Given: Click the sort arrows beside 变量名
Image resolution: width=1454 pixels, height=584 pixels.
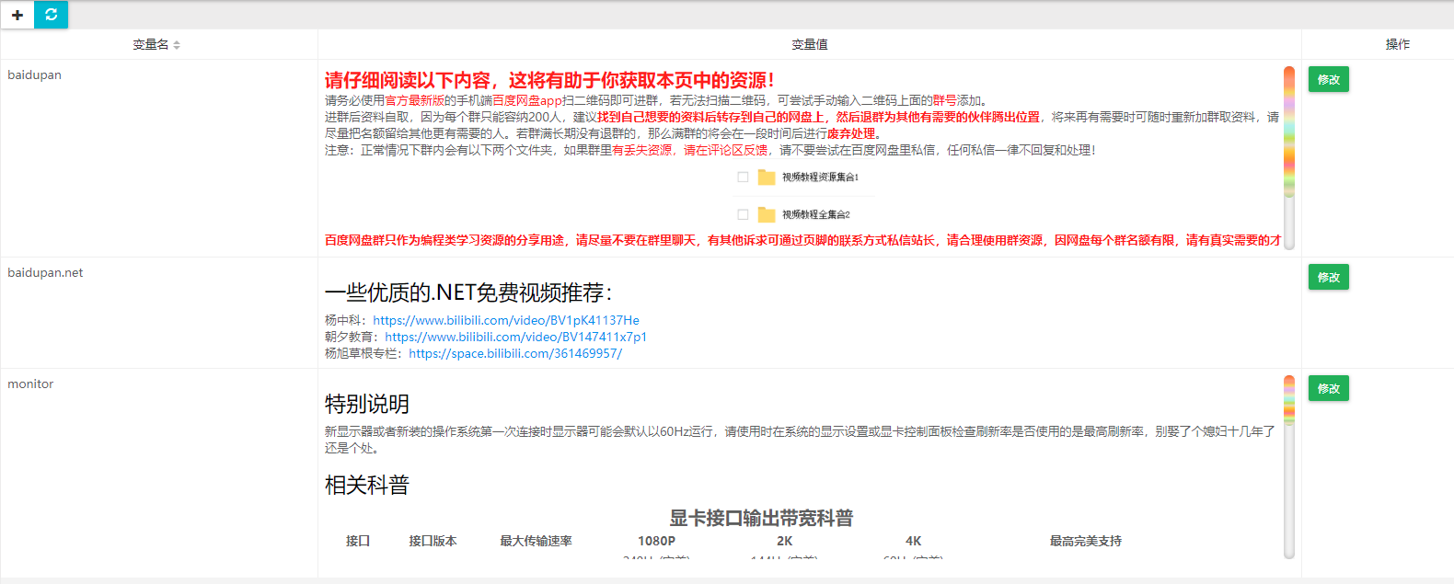Looking at the screenshot, I should pos(177,45).
